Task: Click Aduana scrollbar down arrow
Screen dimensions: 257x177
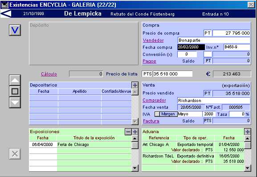Action: point(248,168)
